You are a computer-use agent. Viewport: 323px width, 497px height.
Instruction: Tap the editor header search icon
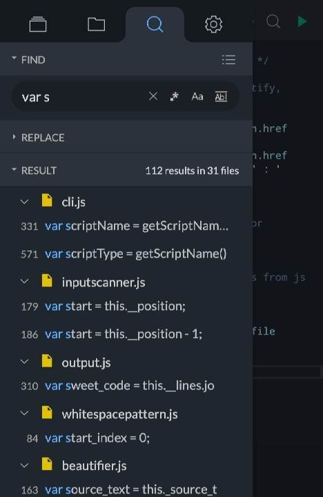[273, 21]
